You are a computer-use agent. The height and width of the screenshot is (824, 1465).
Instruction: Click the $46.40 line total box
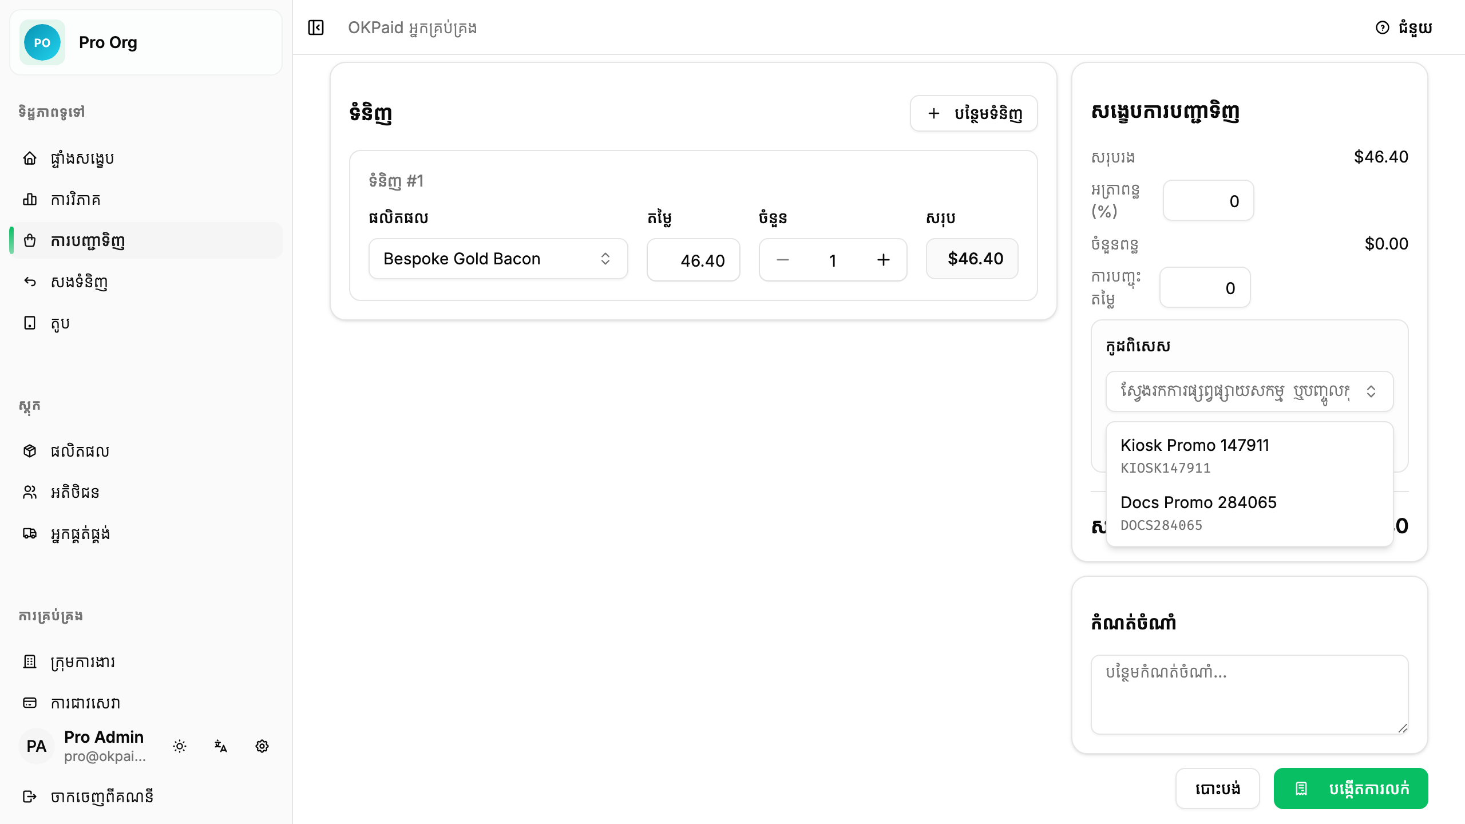(x=972, y=259)
